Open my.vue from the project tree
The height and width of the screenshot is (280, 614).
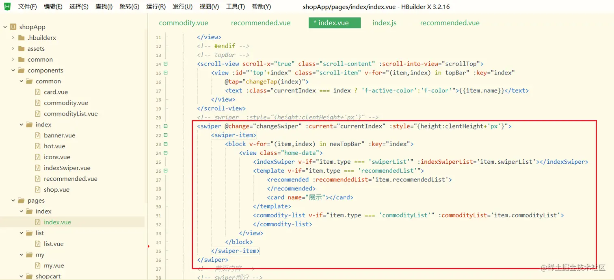point(54,265)
